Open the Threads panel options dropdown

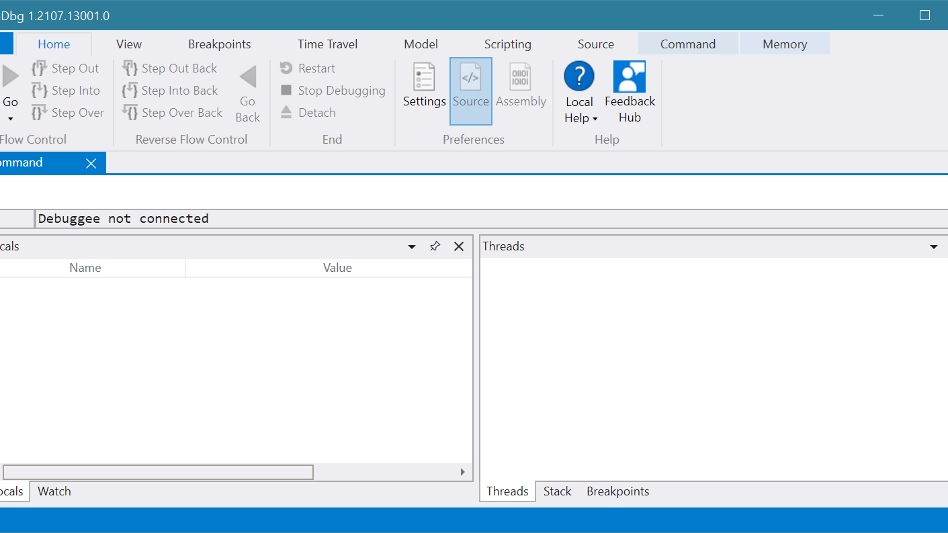coord(934,247)
